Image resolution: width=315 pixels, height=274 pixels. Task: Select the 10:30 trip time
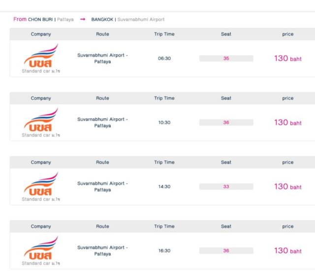point(164,122)
